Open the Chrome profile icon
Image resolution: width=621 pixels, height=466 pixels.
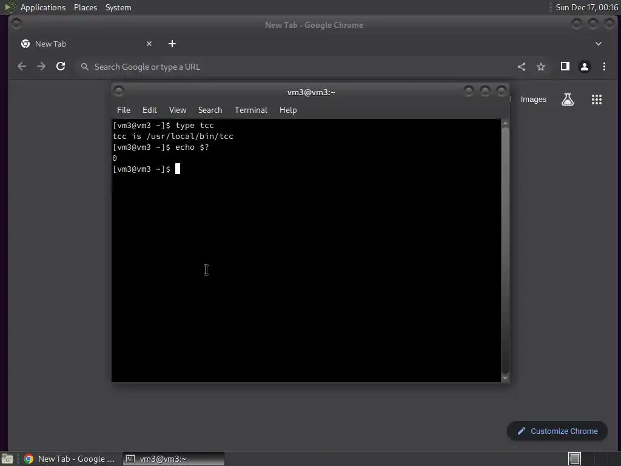(585, 67)
